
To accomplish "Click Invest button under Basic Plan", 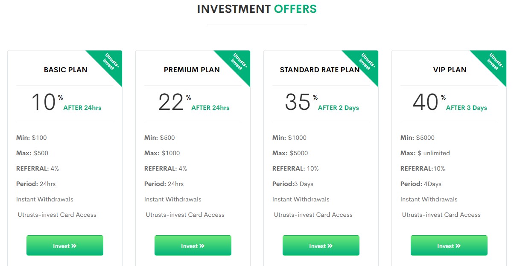I will pyautogui.click(x=65, y=245).
